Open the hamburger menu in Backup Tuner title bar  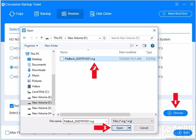point(177,4)
